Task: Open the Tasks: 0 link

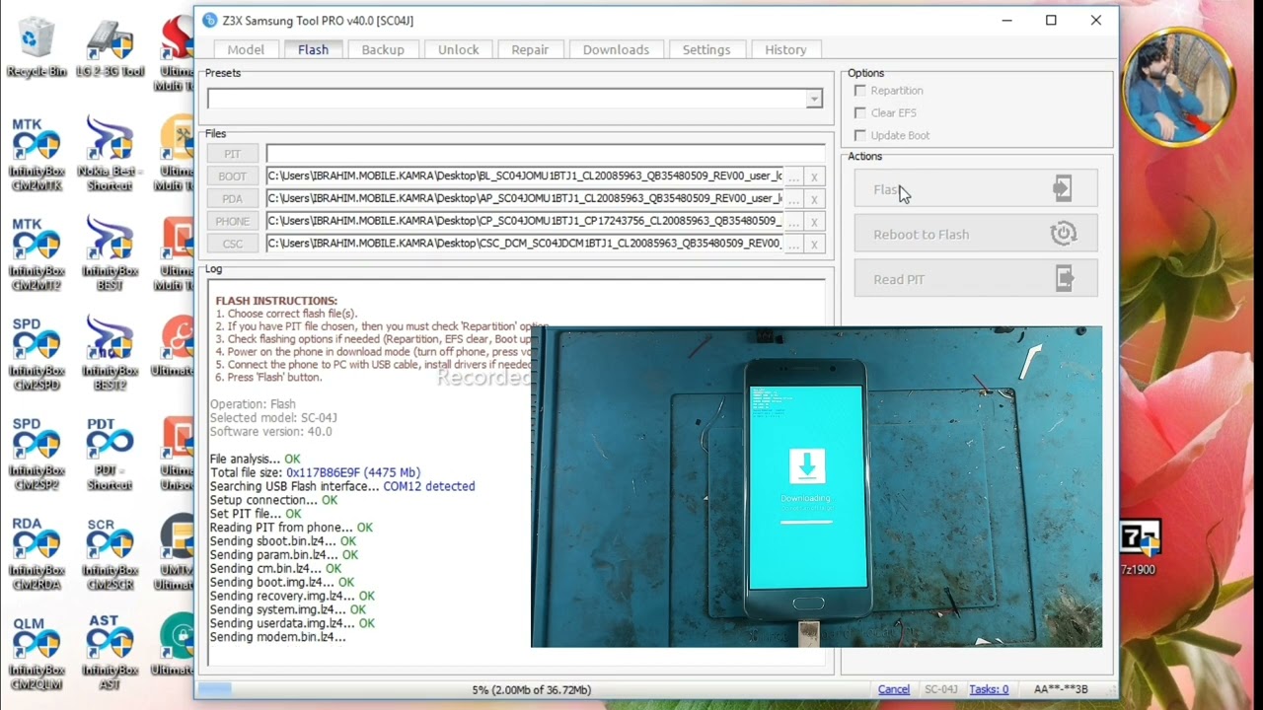Action: click(989, 689)
